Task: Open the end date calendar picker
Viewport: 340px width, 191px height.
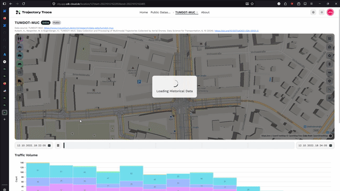Action: pos(330,145)
